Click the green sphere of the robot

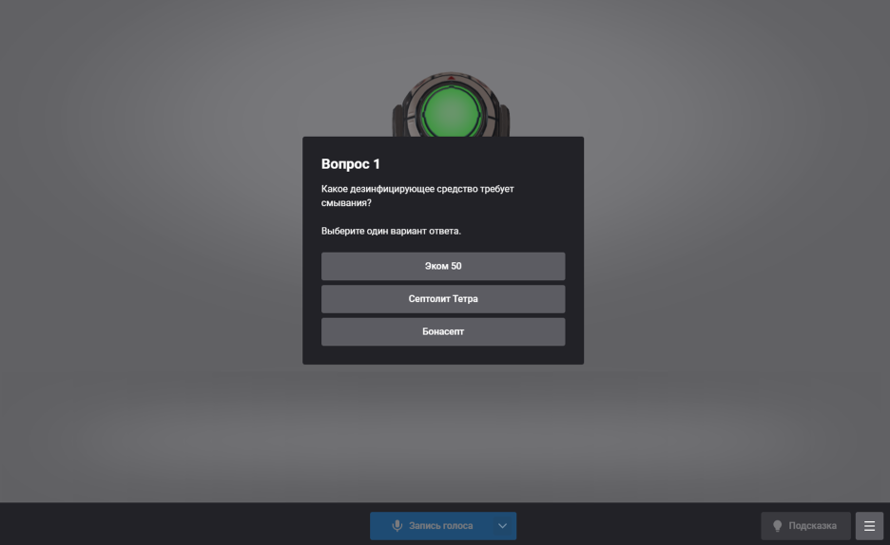(451, 111)
